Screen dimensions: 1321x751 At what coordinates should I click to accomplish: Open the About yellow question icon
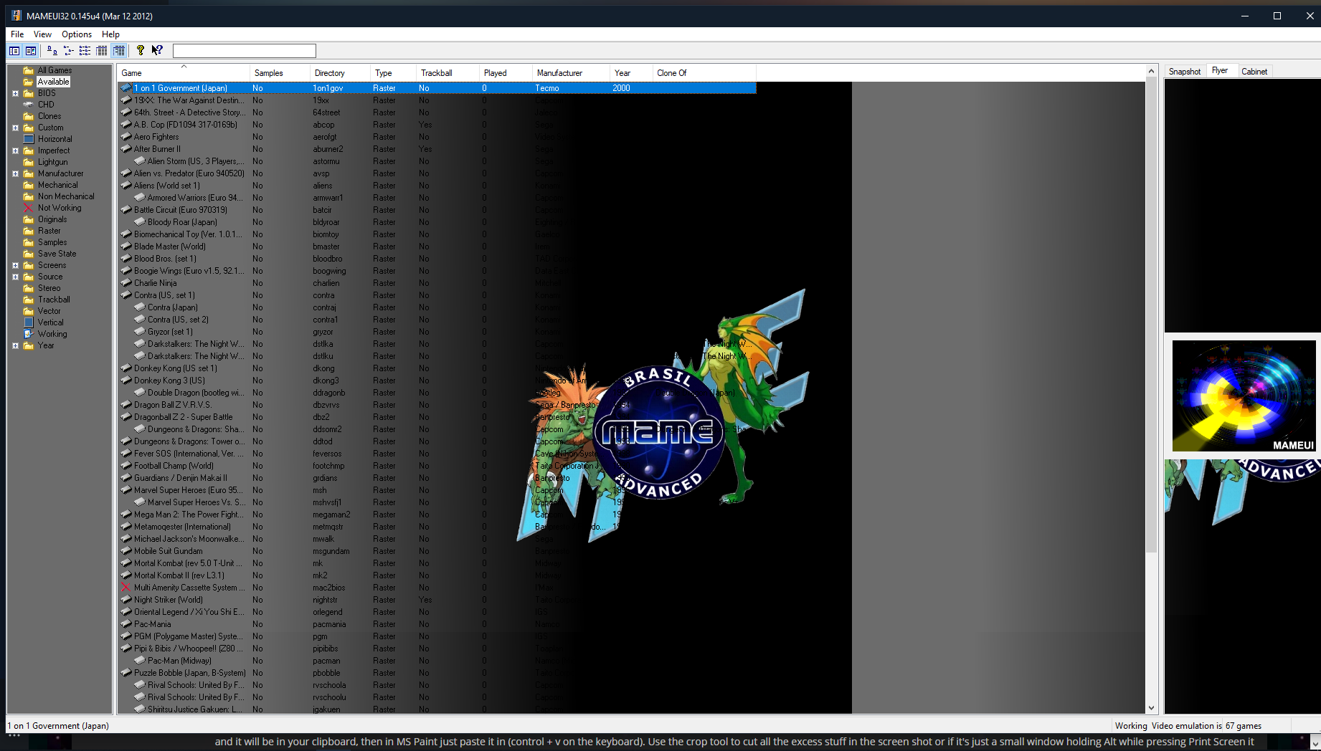pyautogui.click(x=141, y=51)
